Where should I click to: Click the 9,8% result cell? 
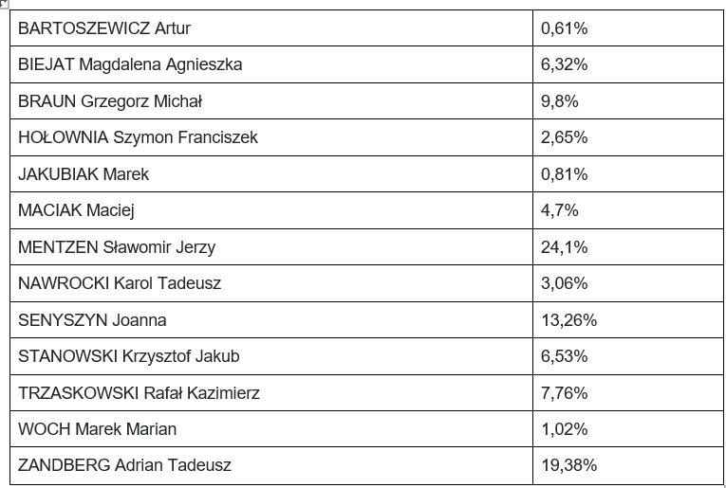pos(628,100)
